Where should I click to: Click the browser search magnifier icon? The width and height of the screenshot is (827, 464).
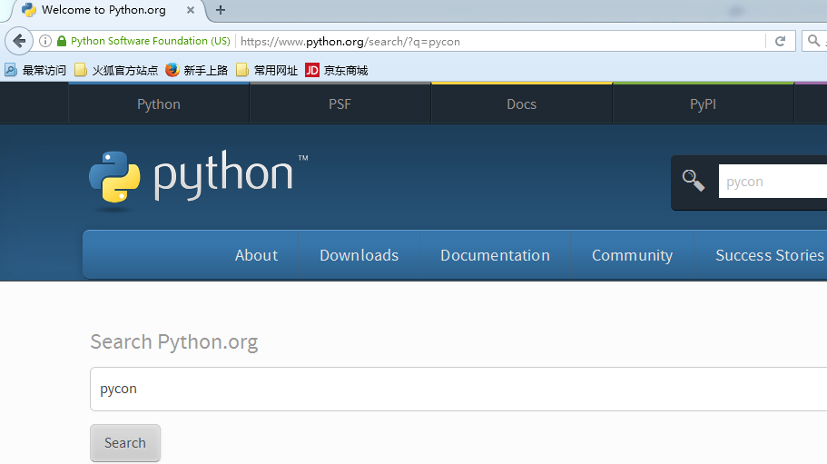click(x=813, y=41)
